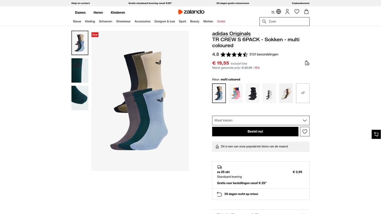This screenshot has width=381, height=214.
Task: Click the Zoek search field
Action: point(287,22)
